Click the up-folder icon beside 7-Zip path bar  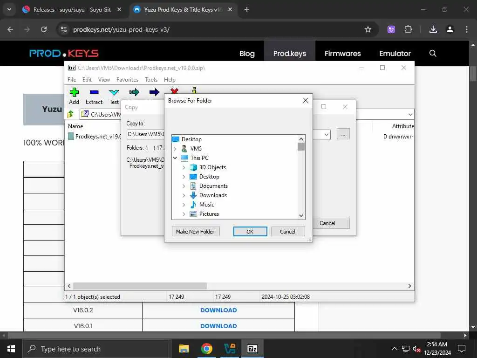click(71, 114)
